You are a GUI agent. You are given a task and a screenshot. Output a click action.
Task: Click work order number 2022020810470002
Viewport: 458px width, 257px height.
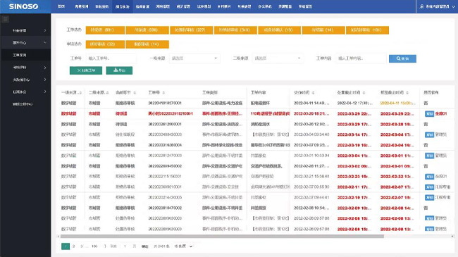click(165, 208)
